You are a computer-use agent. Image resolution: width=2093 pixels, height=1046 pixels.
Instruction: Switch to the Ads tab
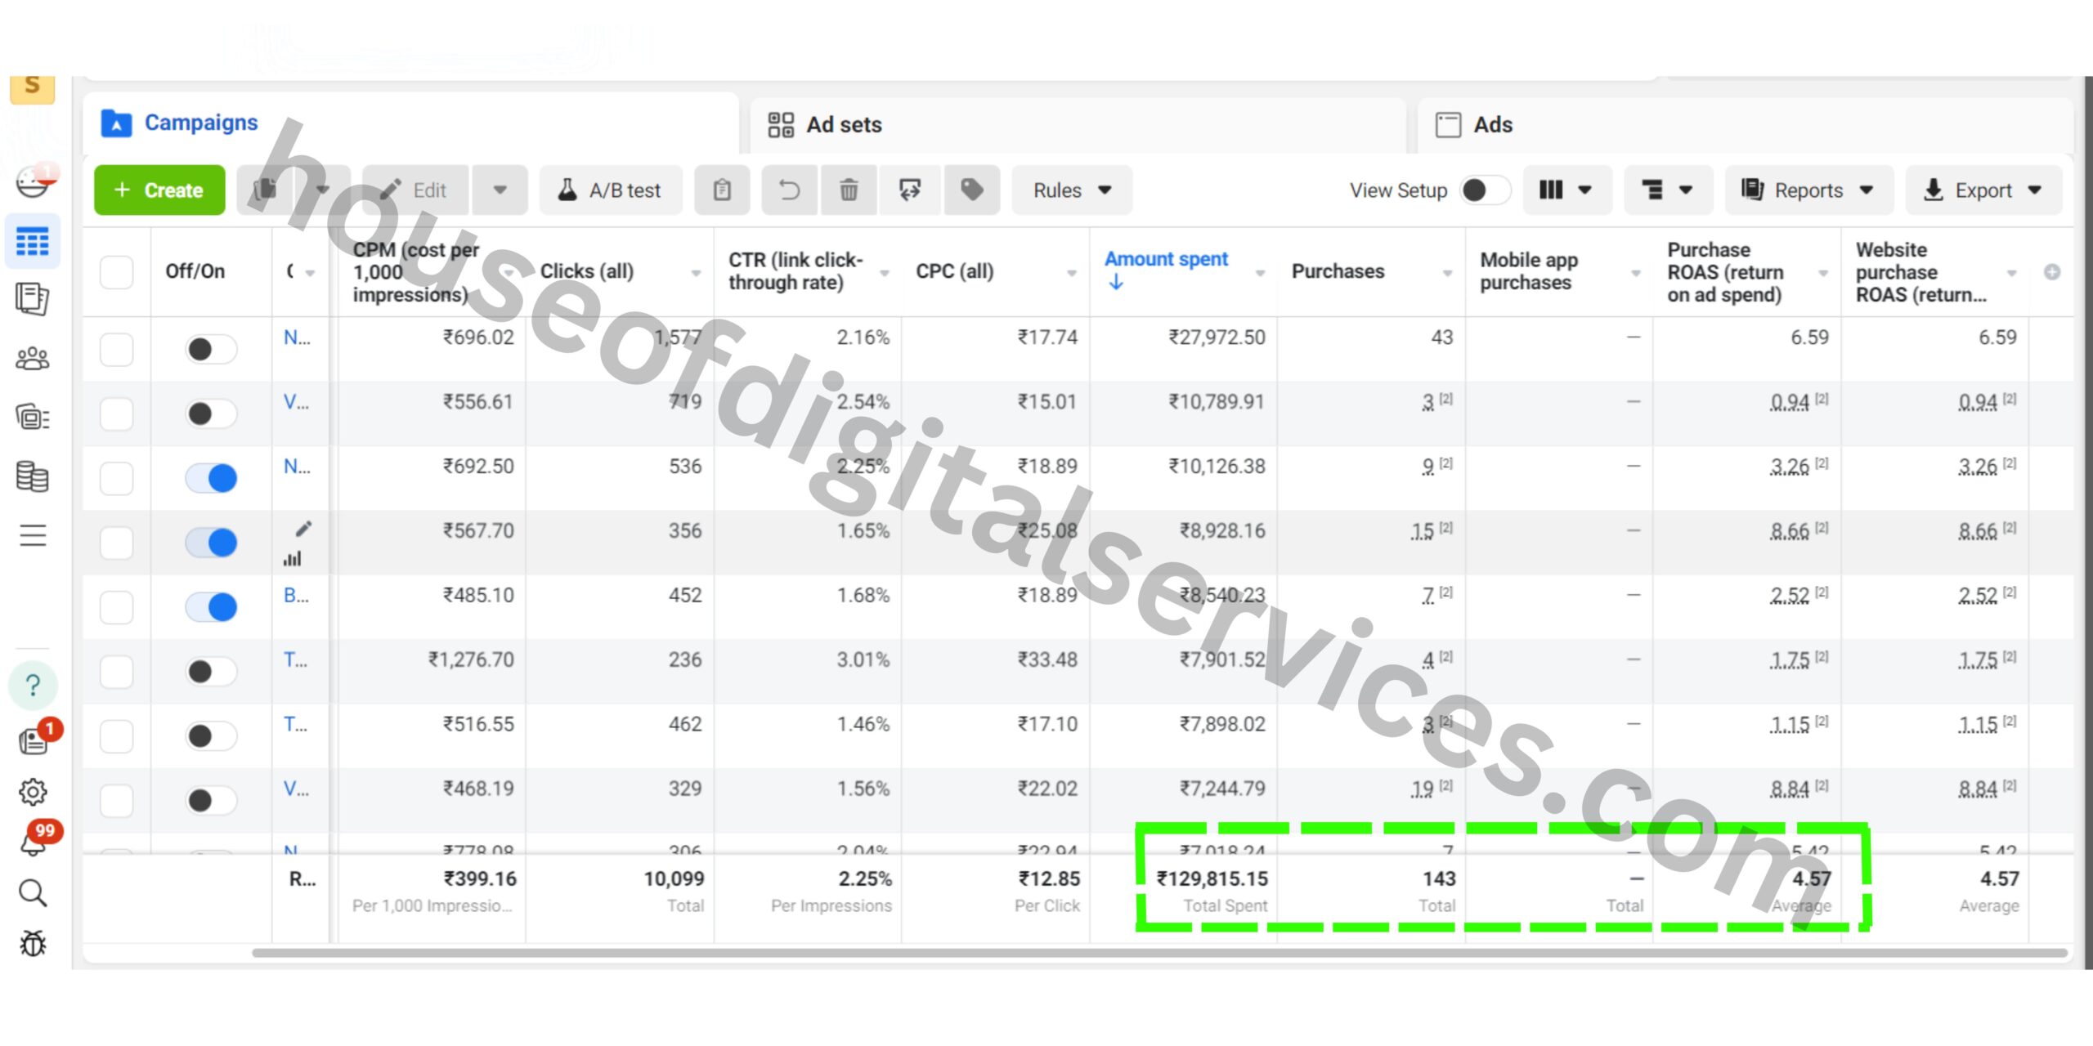(x=1745, y=124)
